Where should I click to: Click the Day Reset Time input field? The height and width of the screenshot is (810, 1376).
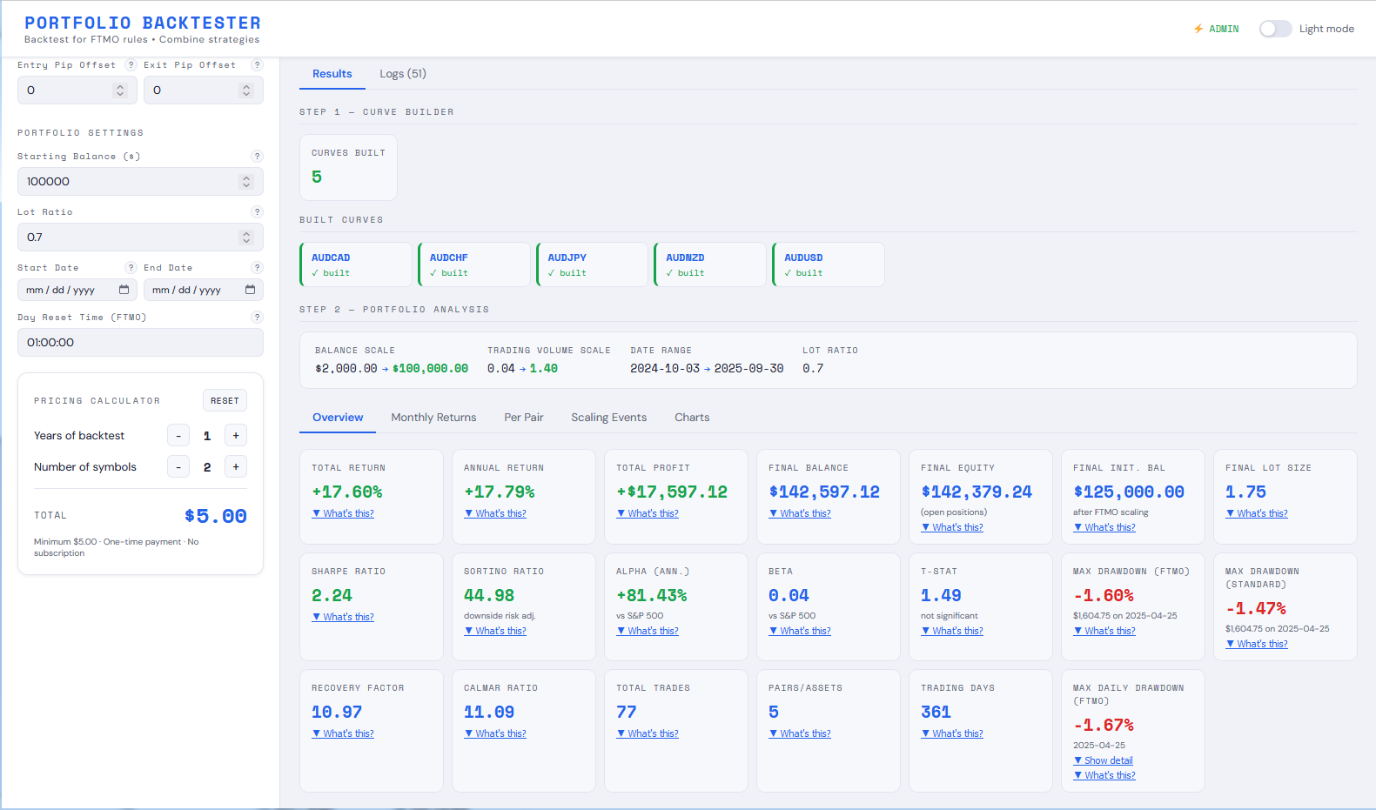[x=140, y=343]
